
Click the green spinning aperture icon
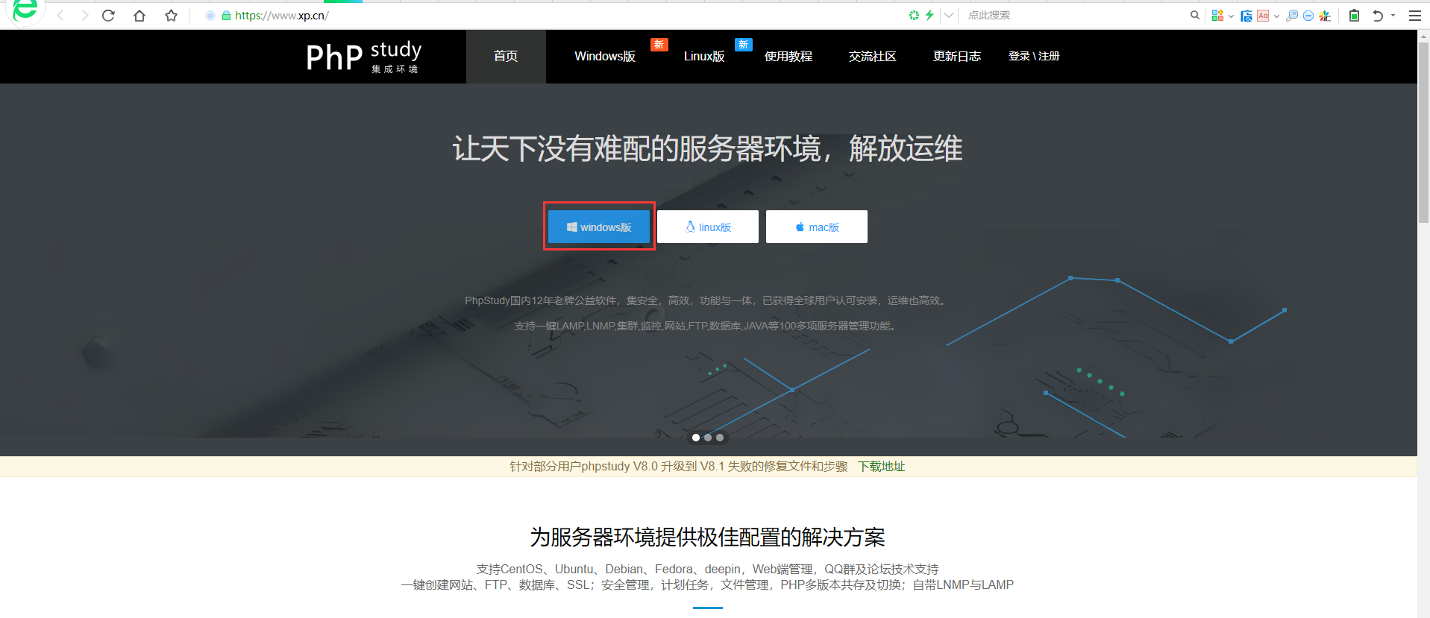pyautogui.click(x=914, y=15)
